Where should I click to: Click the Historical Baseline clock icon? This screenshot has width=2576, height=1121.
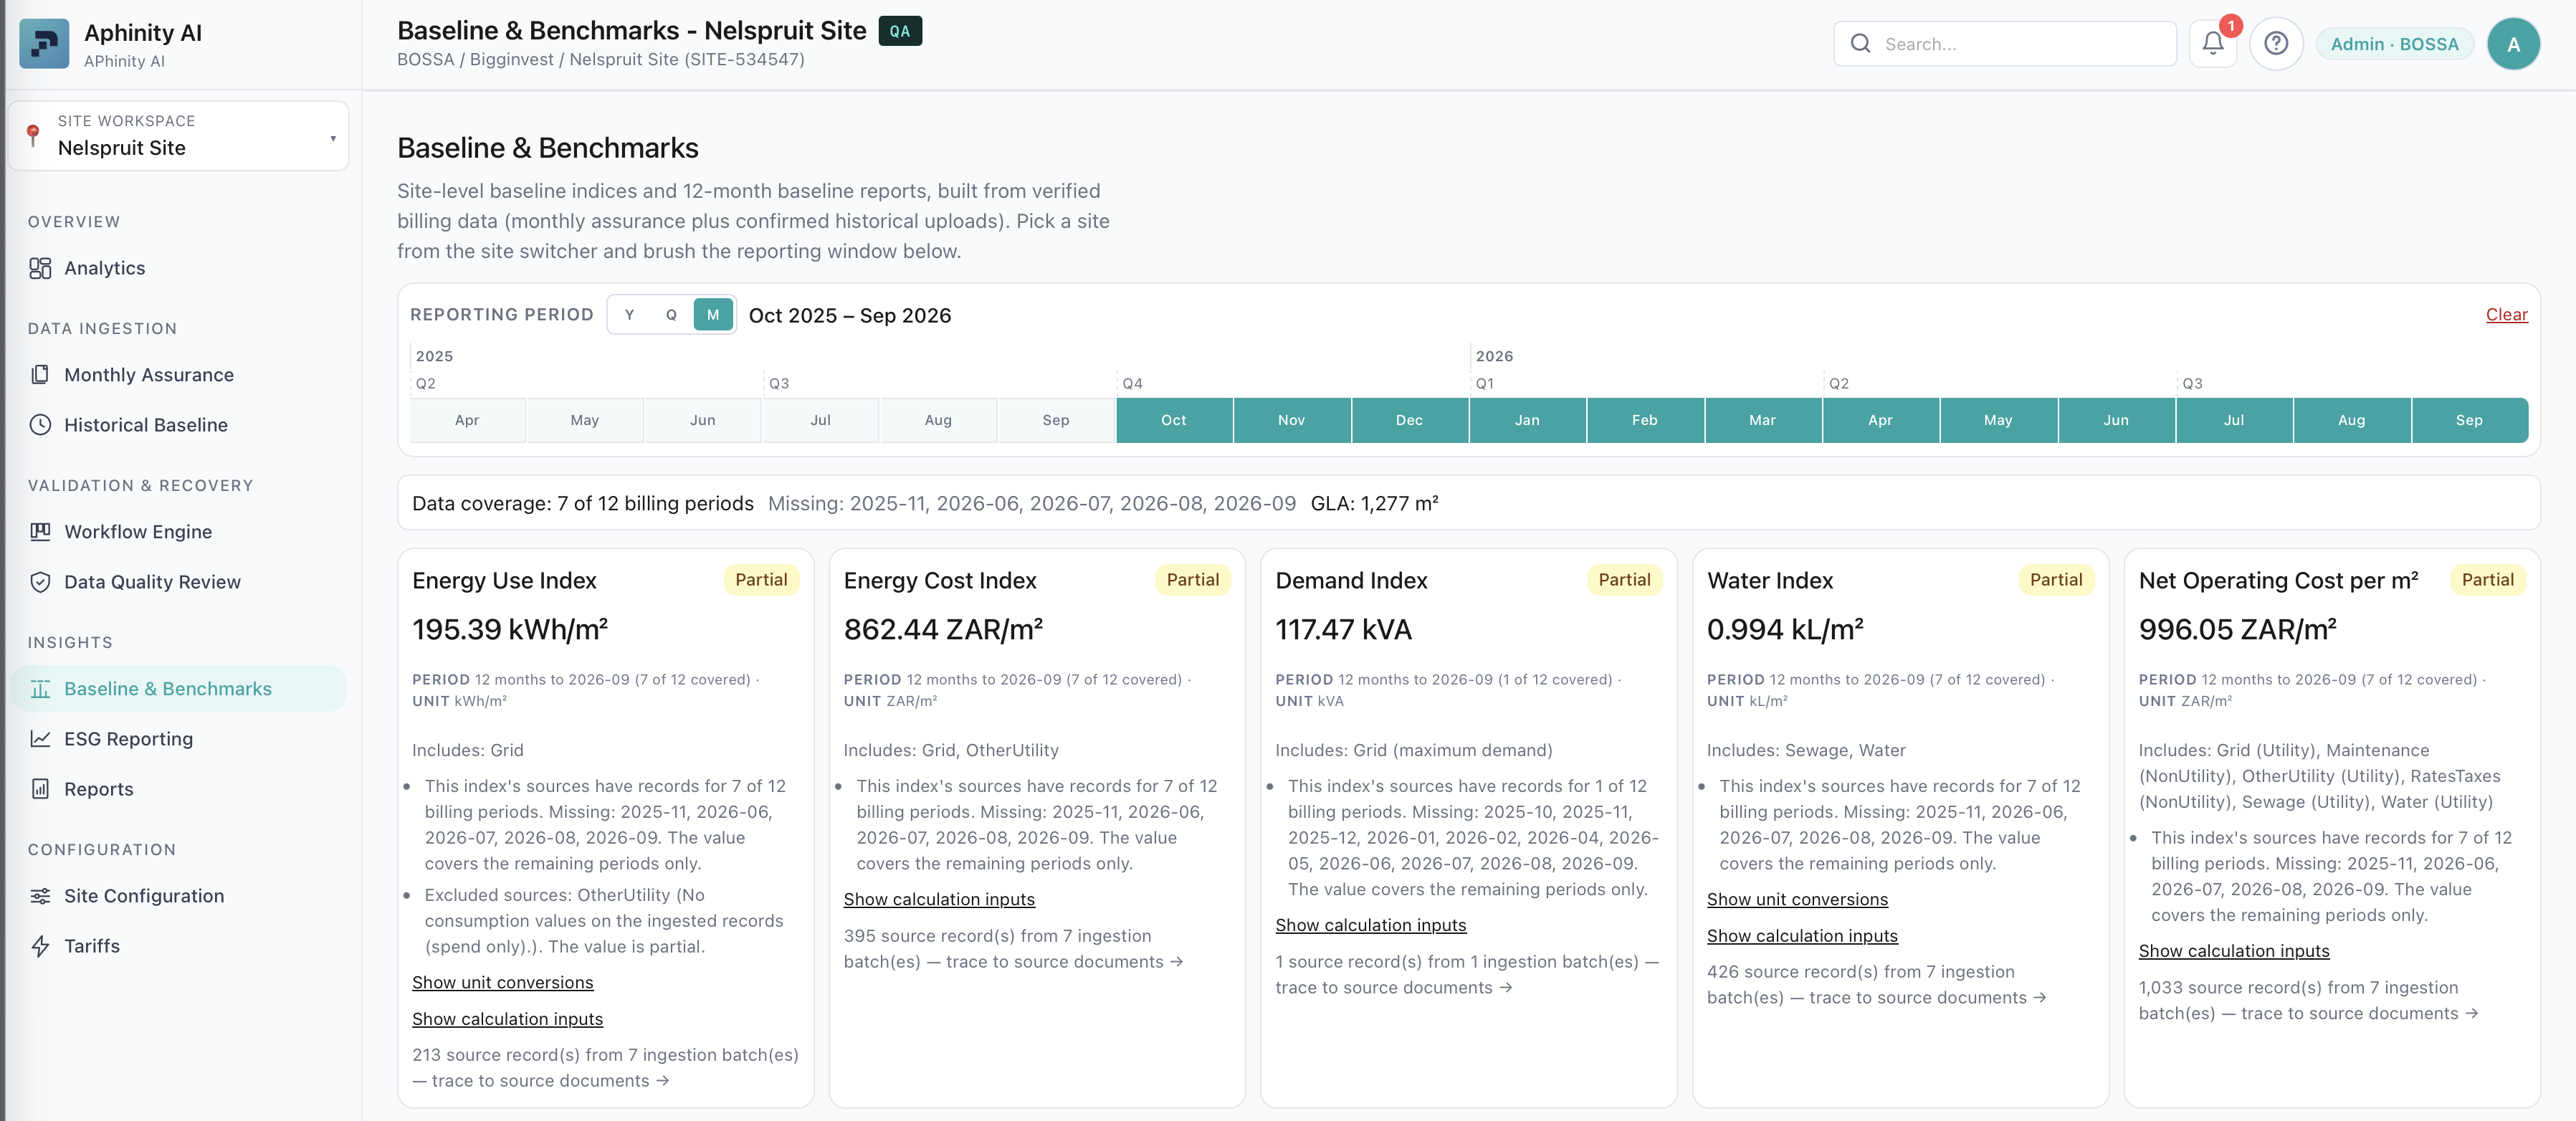coord(40,425)
